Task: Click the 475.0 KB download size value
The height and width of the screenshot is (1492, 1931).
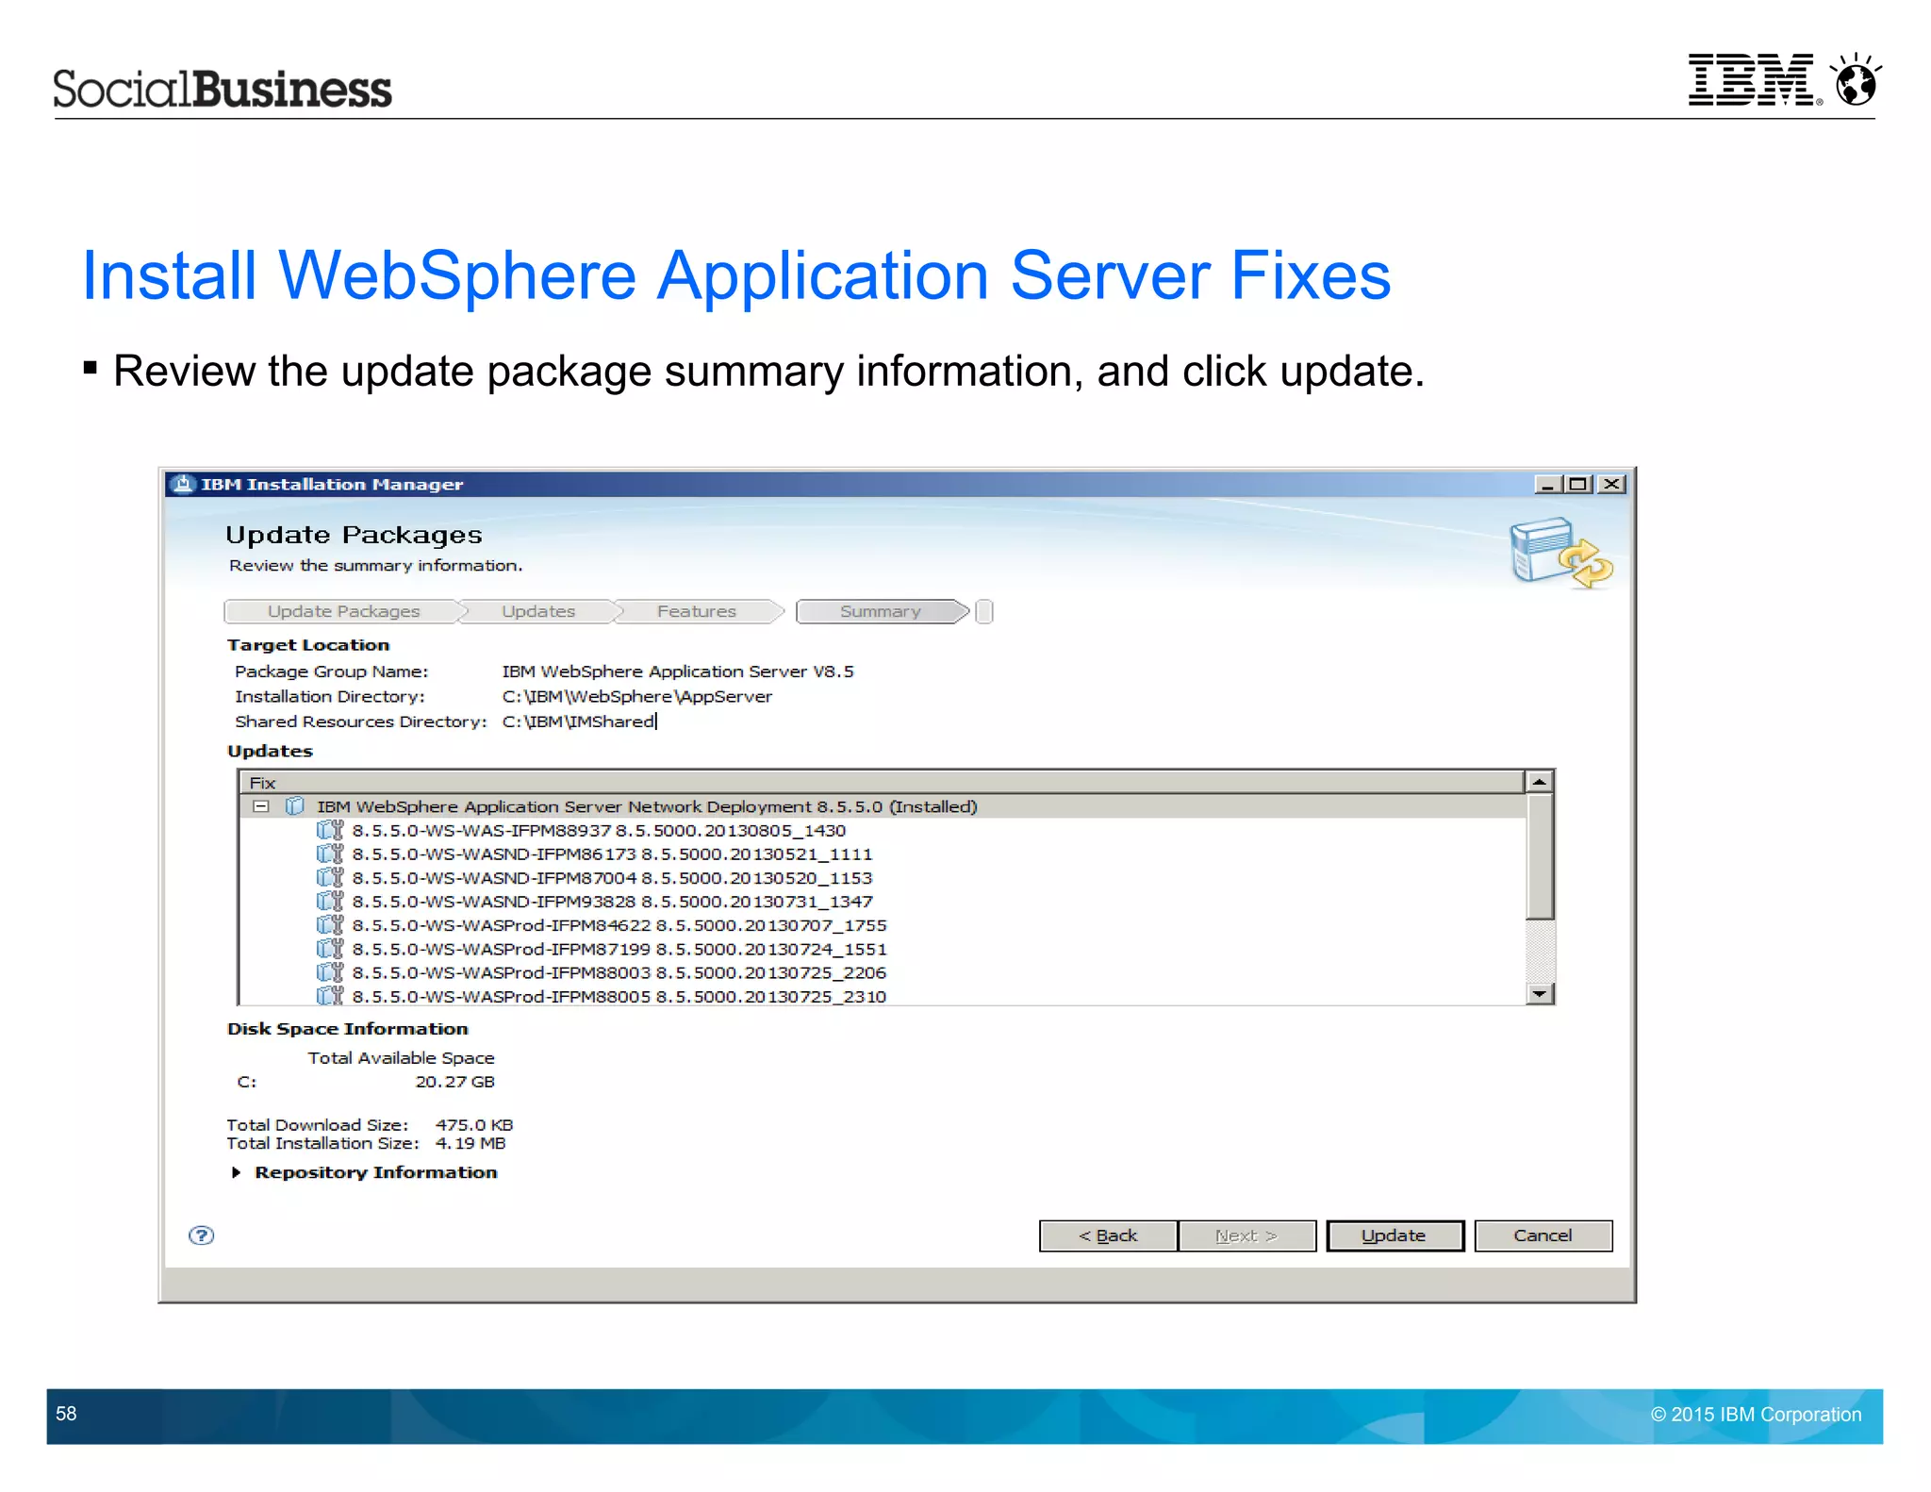Action: point(474,1124)
